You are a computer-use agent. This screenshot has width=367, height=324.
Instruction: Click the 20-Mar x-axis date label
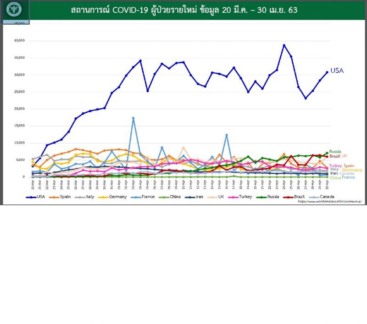pyautogui.click(x=33, y=184)
